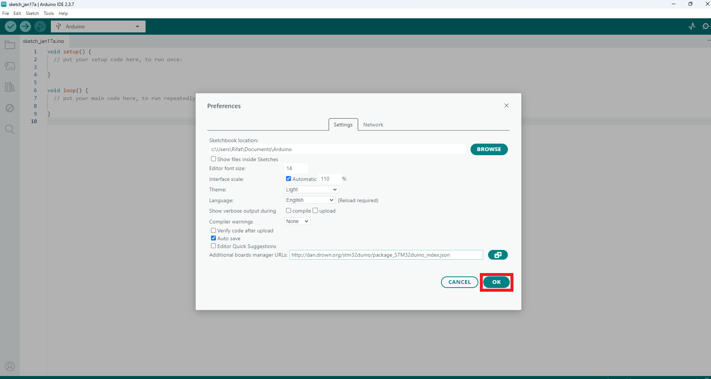The image size is (711, 379).
Task: Click the BROWSE button
Action: 489,149
